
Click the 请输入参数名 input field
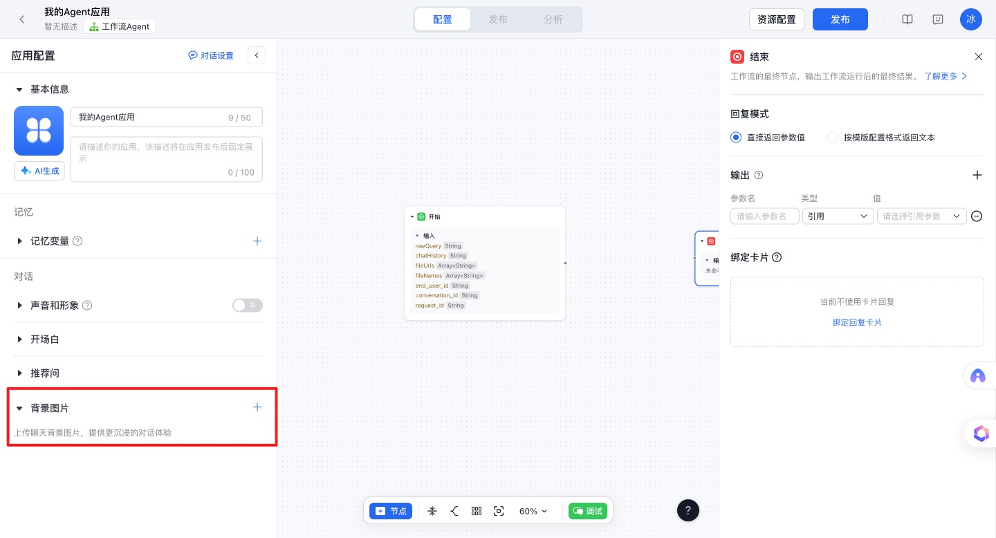click(x=765, y=216)
